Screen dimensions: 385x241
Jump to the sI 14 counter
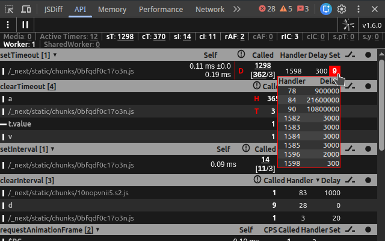182,37
